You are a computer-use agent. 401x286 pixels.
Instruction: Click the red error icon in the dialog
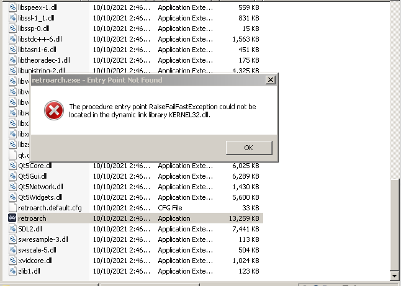tap(54, 110)
